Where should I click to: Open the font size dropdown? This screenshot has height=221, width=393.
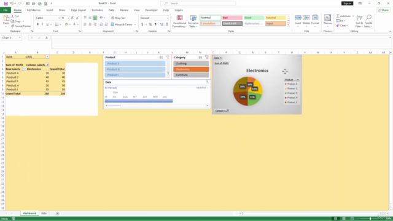pos(68,18)
